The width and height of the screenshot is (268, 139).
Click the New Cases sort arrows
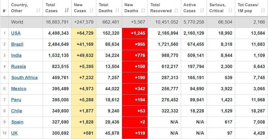(92, 11)
